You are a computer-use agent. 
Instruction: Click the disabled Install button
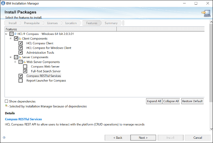170,138
